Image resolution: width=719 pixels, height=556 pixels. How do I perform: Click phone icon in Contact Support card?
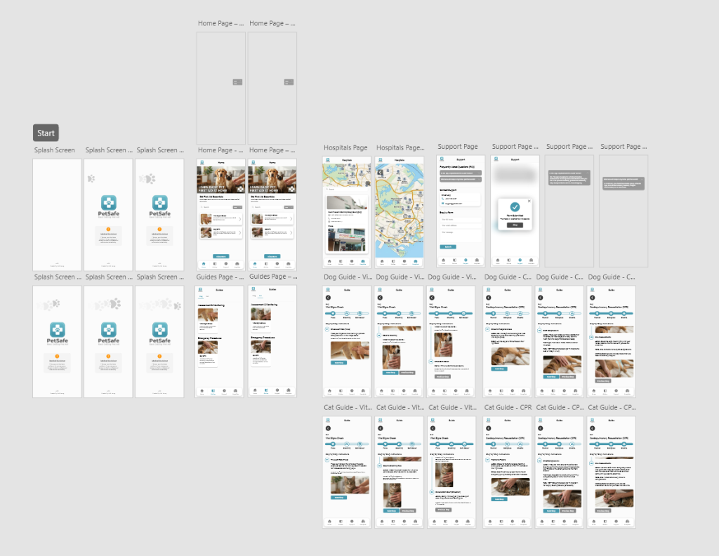coord(442,199)
